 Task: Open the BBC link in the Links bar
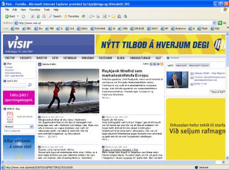(27, 29)
